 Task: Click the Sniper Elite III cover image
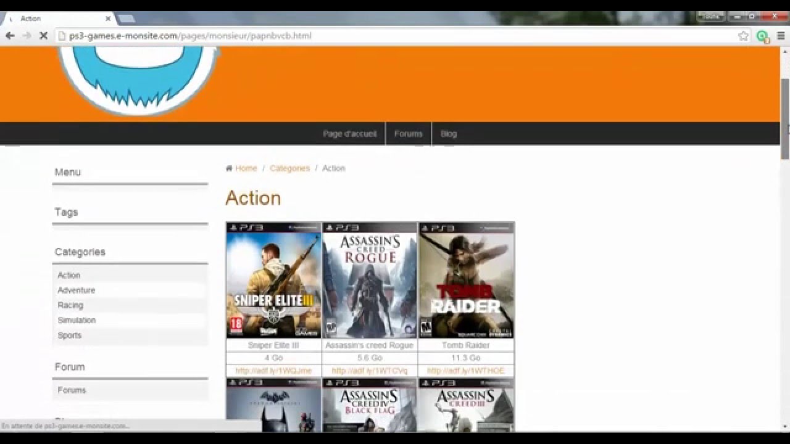(x=274, y=281)
